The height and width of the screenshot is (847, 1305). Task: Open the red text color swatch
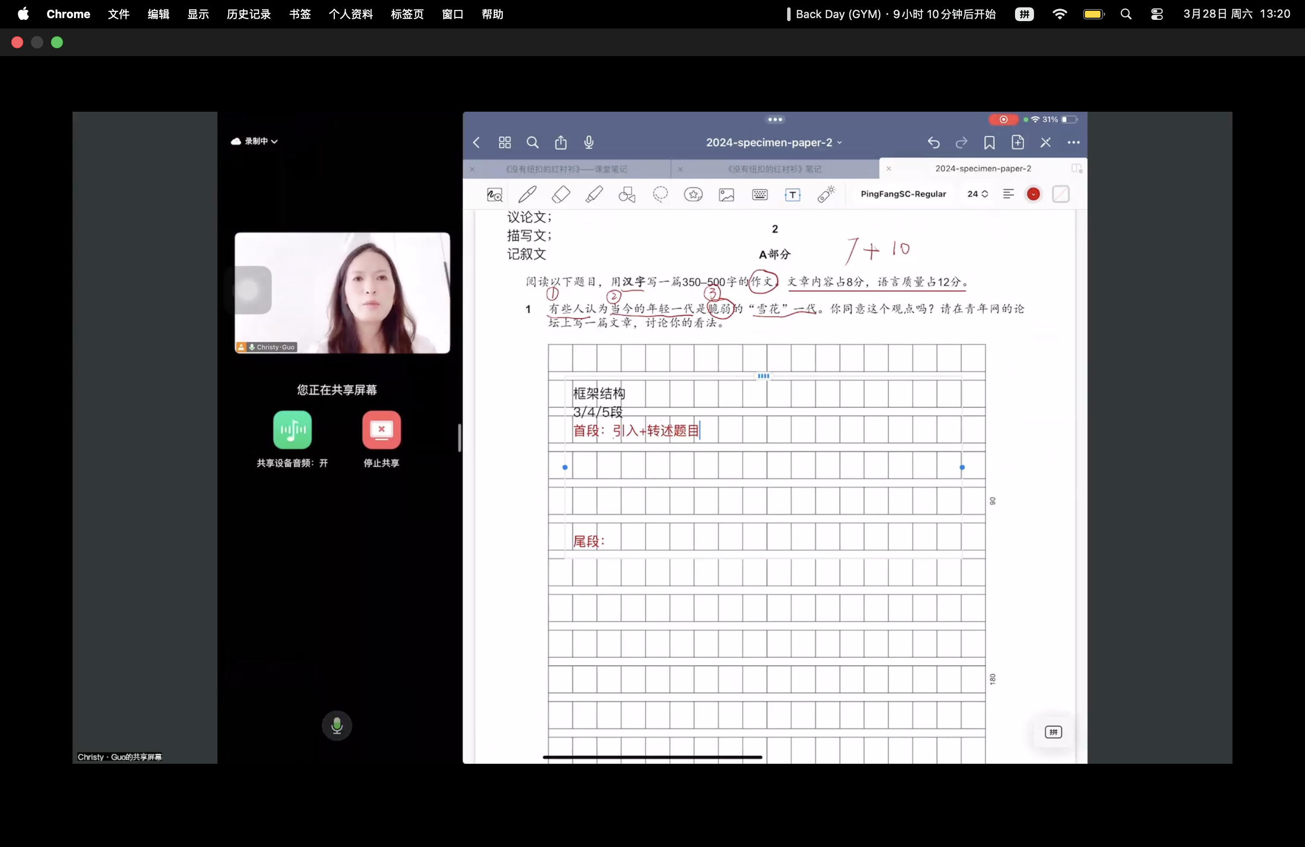tap(1033, 194)
